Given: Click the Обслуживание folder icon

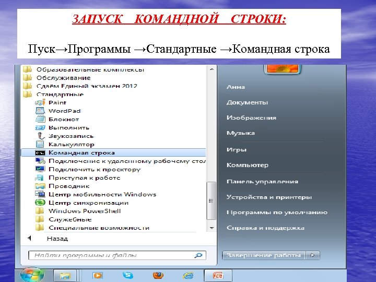Looking at the screenshot, I should [x=27, y=78].
